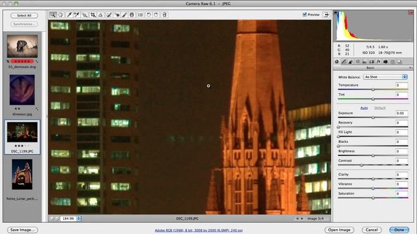This screenshot has width=417, height=234.
Task: Uncheck the Preview checkbox
Action: coord(305,14)
